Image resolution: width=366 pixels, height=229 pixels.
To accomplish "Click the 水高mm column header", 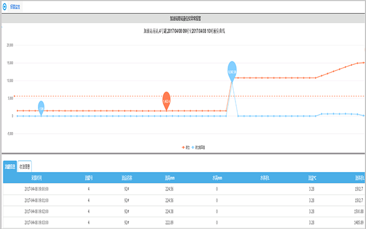I will pos(216,178).
